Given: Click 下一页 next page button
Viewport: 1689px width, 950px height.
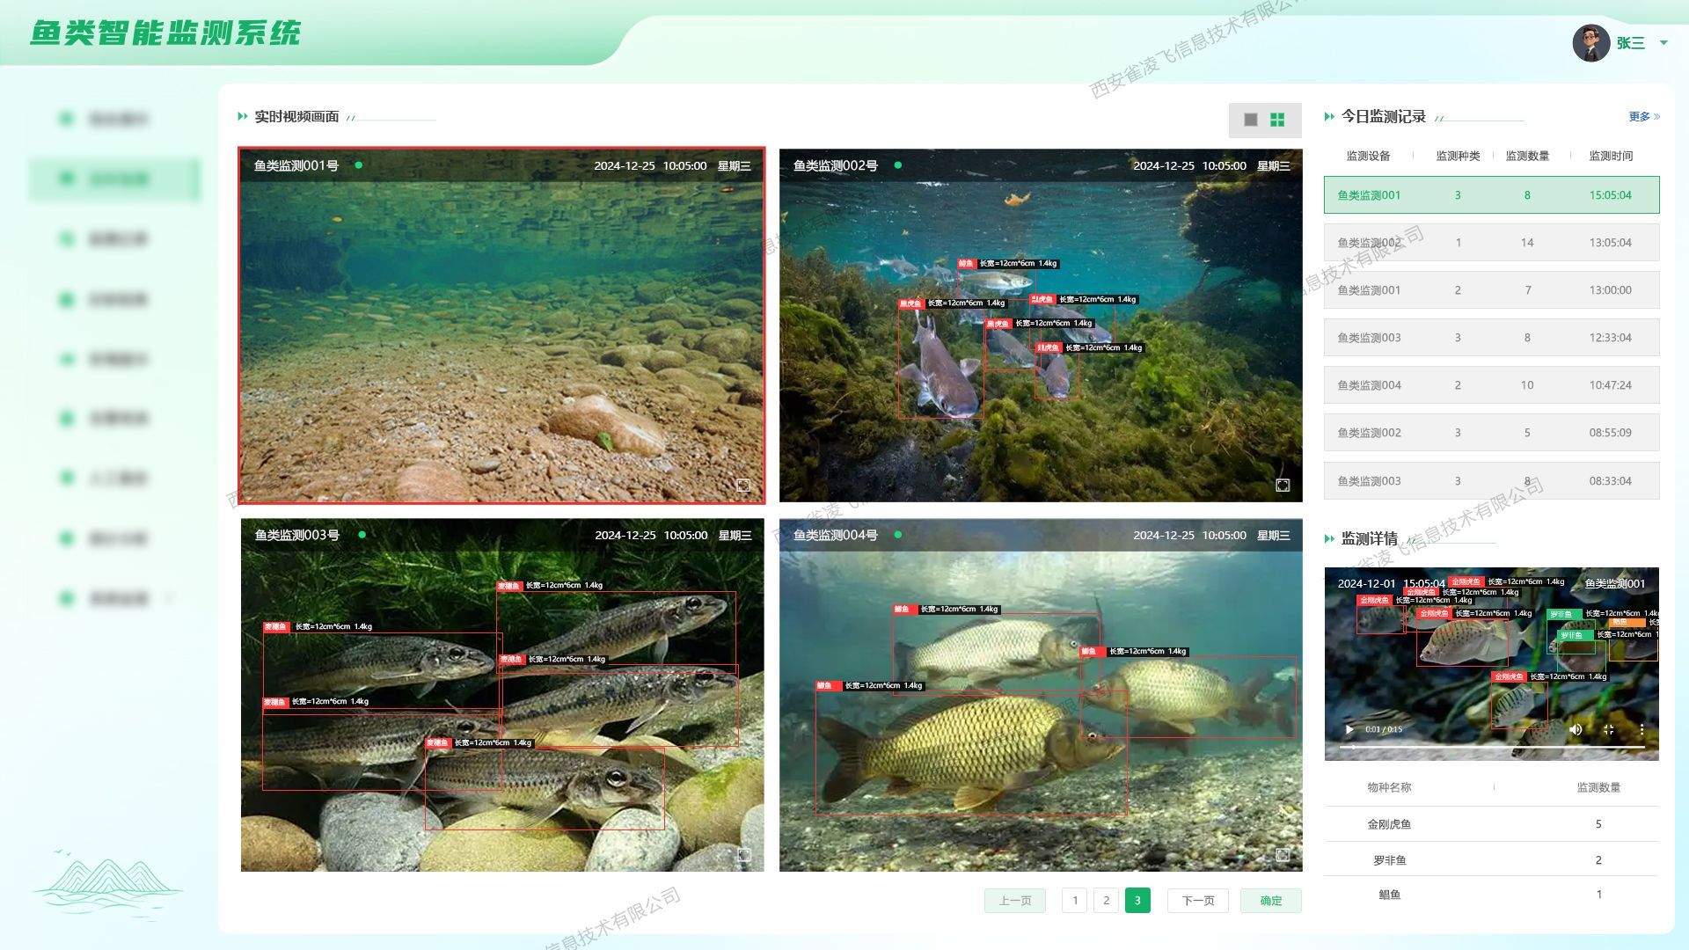Looking at the screenshot, I should click(1197, 900).
